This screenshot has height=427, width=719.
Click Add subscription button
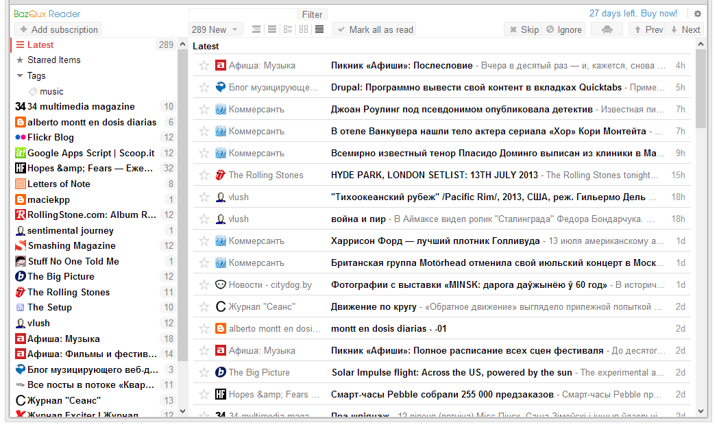click(58, 29)
